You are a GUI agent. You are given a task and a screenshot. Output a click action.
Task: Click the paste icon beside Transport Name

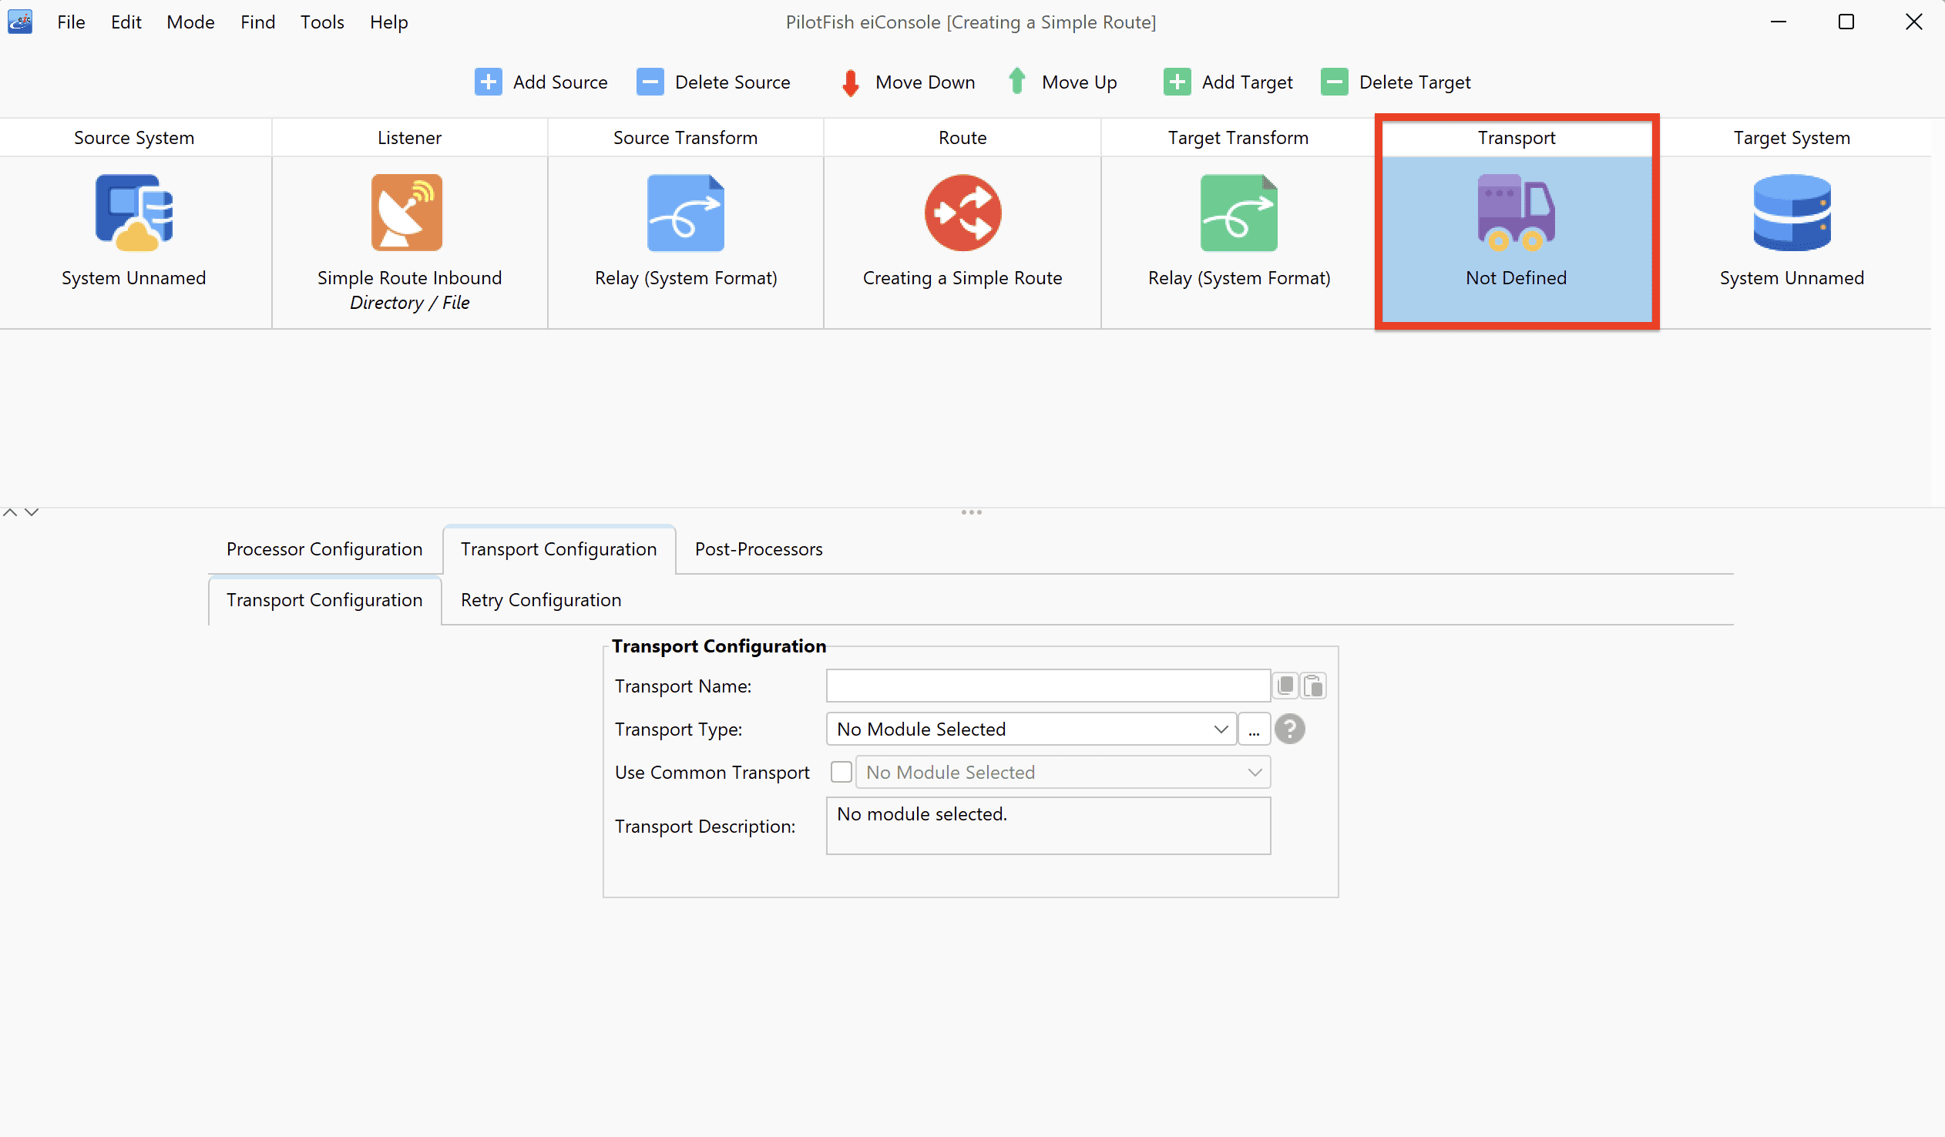[x=1314, y=686]
